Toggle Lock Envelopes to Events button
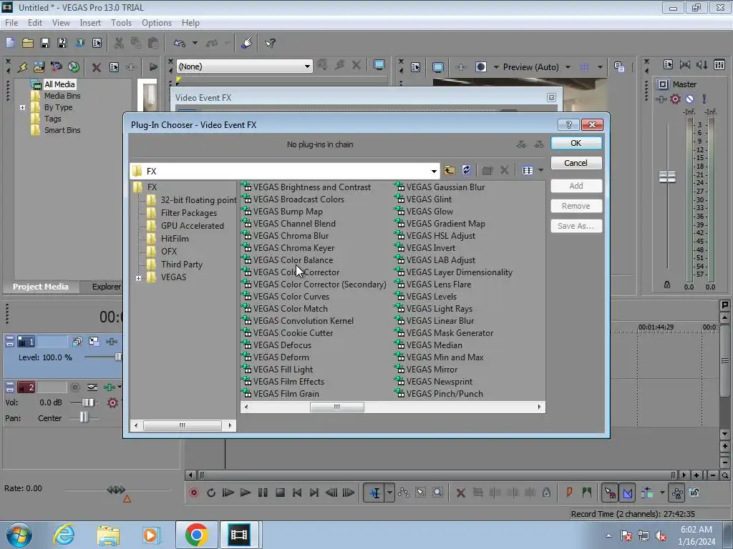 coord(677,493)
